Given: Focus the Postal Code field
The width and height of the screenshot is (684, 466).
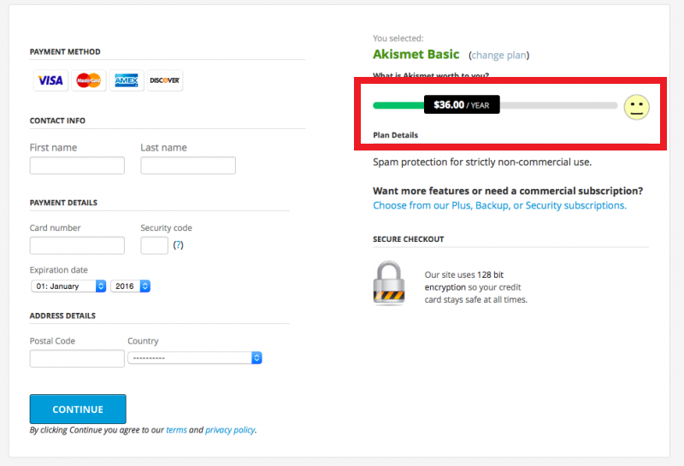Looking at the screenshot, I should (x=77, y=358).
